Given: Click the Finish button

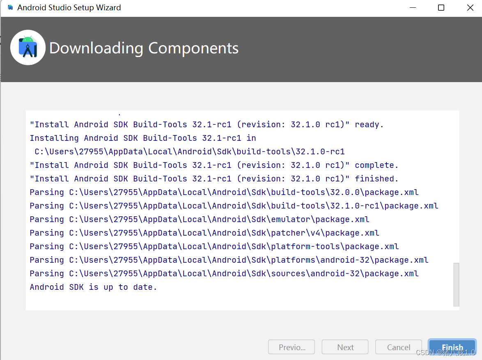Looking at the screenshot, I should point(452,347).
